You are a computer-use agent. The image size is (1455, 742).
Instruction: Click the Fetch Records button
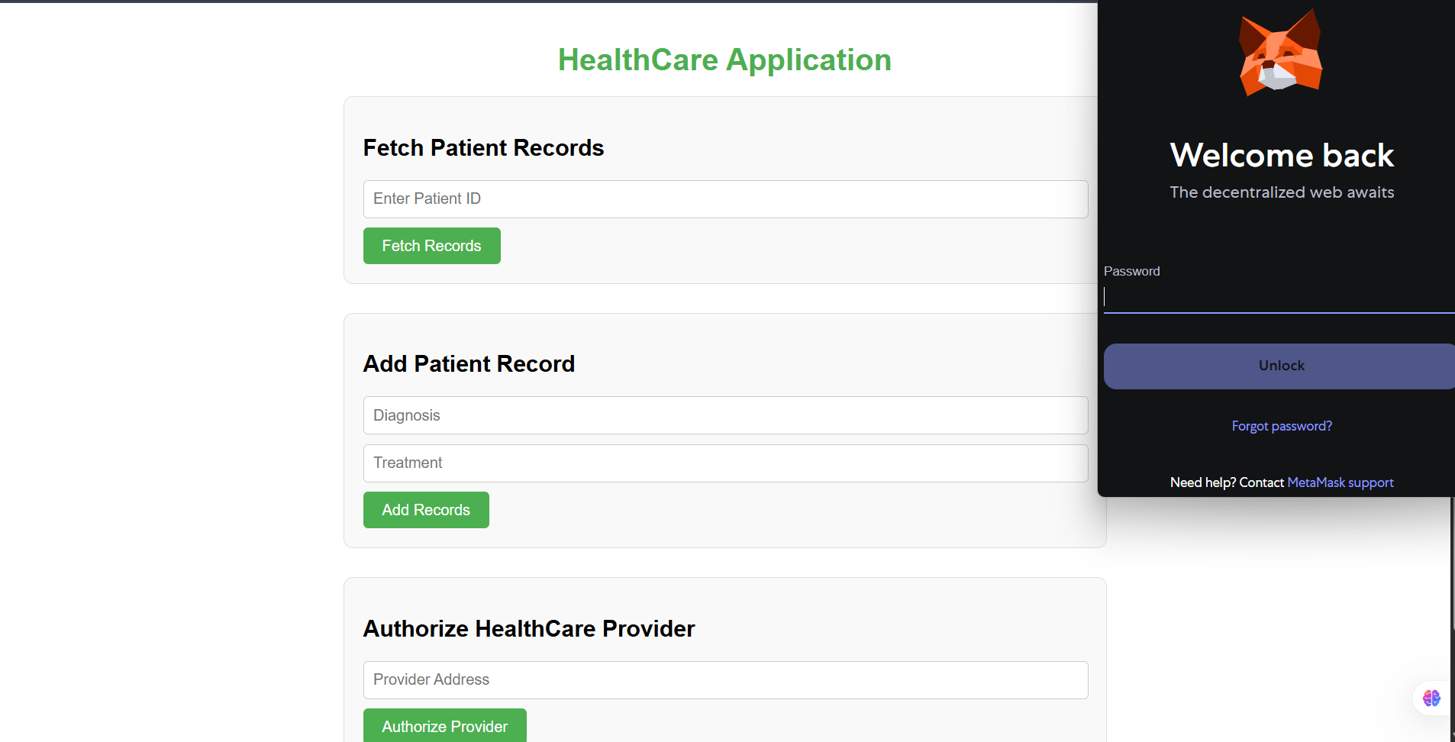tap(432, 246)
